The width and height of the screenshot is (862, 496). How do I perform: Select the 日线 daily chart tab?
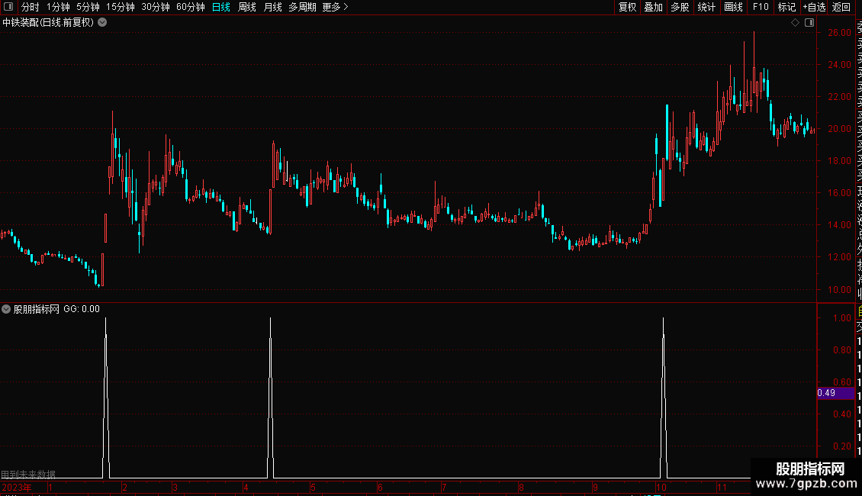pyautogui.click(x=221, y=7)
